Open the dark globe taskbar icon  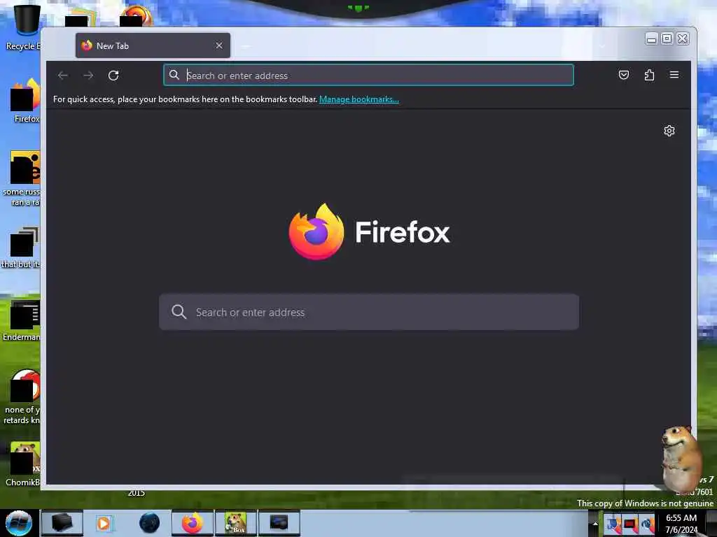coord(150,523)
